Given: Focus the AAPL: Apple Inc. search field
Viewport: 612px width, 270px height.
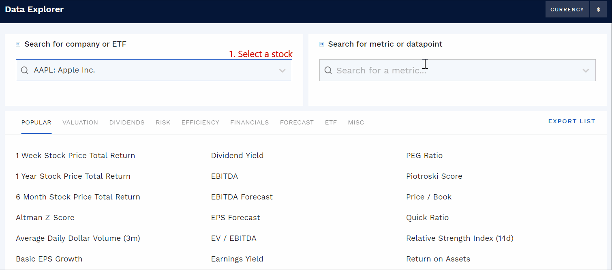Looking at the screenshot, I should click(154, 70).
